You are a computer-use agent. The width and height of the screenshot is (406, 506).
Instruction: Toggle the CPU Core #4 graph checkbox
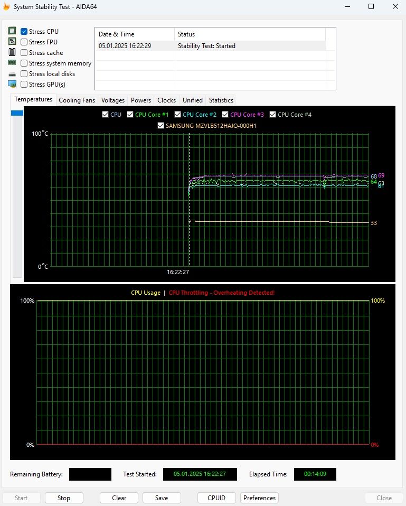tap(272, 115)
